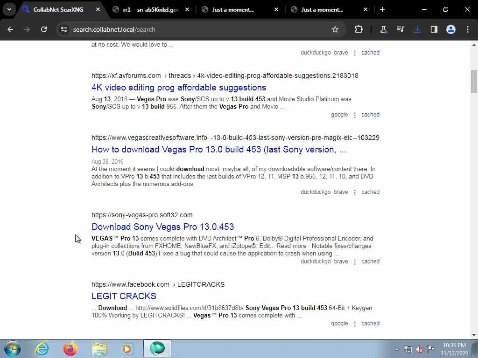Open the tab search dropdown arrow
The width and height of the screenshot is (478, 358).
pos(9,9)
